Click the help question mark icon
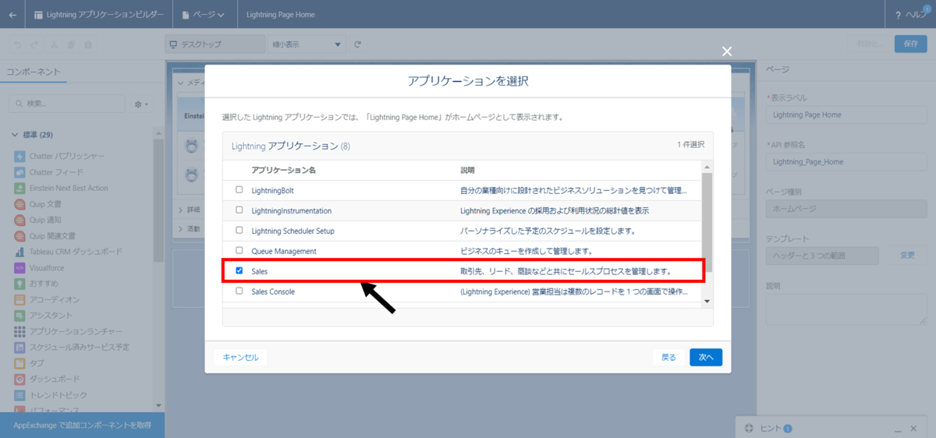This screenshot has width=936, height=438. (x=899, y=15)
